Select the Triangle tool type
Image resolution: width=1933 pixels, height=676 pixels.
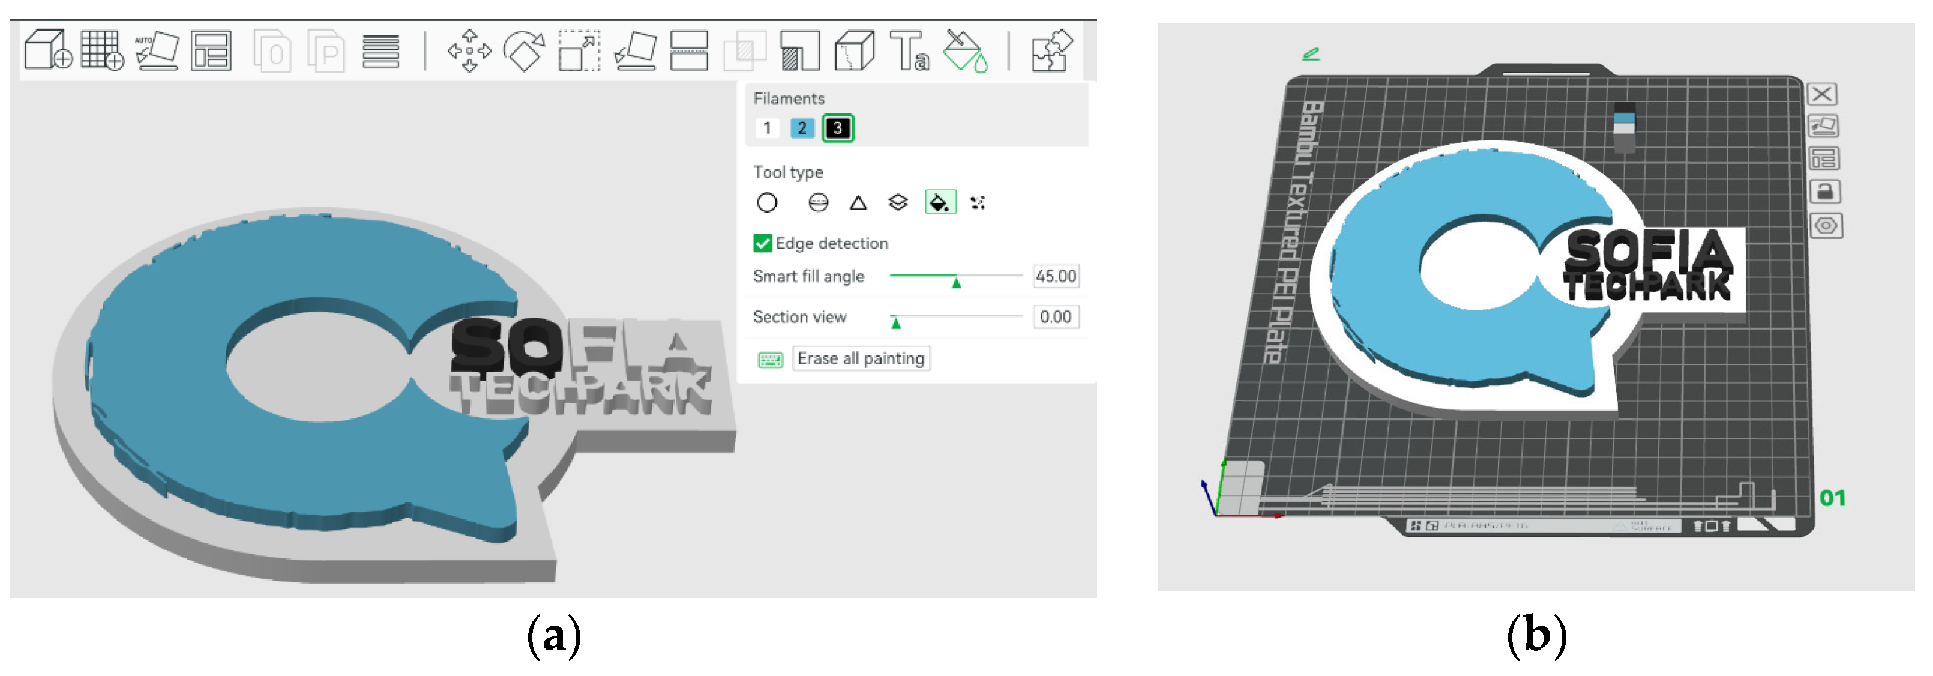click(858, 202)
